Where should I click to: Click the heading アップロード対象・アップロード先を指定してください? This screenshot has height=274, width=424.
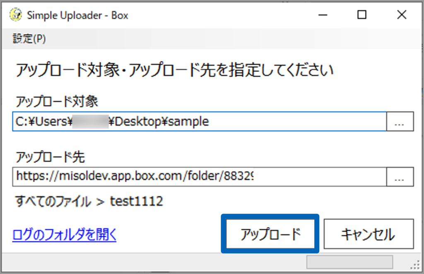point(174,70)
